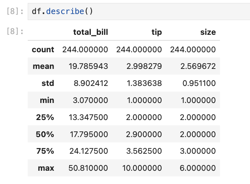Click tip max value 10.000000

pos(142,168)
